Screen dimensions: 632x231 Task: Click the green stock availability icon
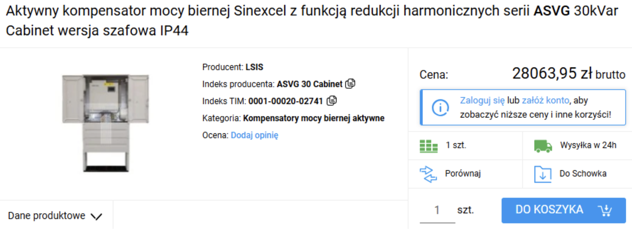tap(428, 146)
